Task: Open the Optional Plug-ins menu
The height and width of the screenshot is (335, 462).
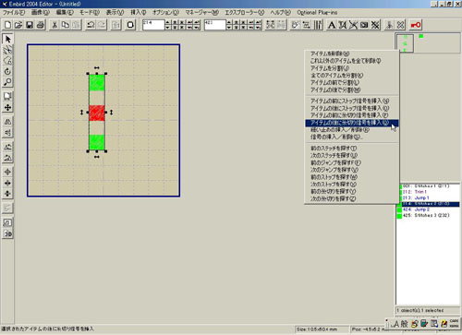Action: pyautogui.click(x=317, y=12)
